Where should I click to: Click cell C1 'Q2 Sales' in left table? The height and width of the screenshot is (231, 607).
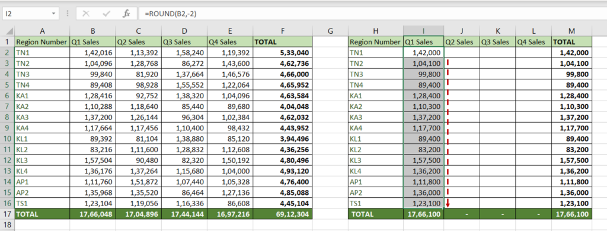click(138, 42)
